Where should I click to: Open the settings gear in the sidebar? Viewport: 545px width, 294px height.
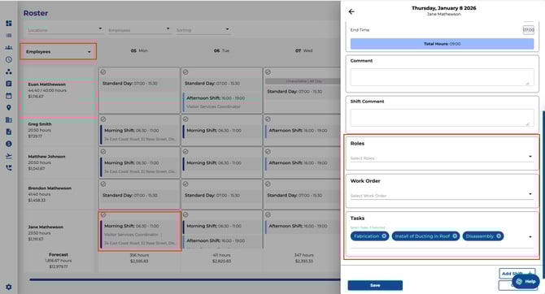9,287
